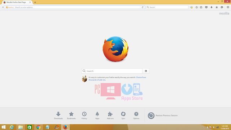Click the taskbar clock

click(225, 127)
